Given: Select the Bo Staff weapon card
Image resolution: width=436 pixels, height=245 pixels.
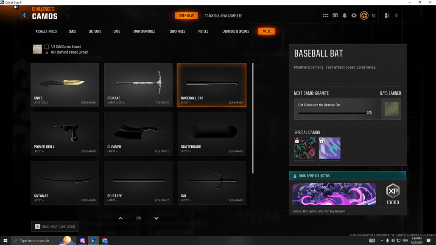Looking at the screenshot, I should click(138, 183).
